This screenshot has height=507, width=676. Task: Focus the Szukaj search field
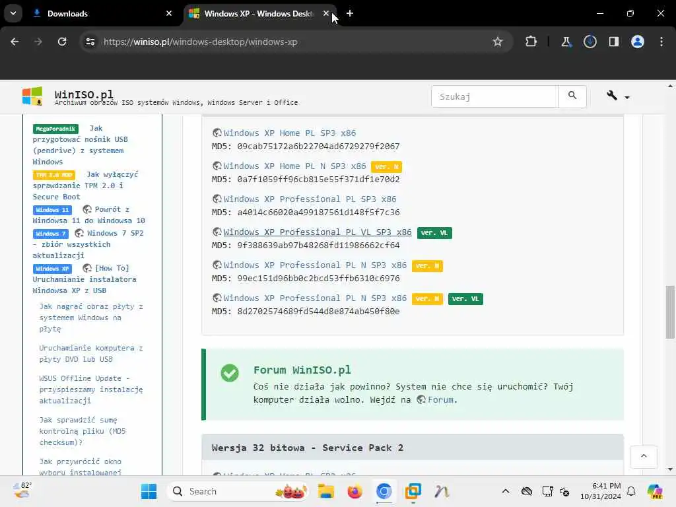[495, 96]
